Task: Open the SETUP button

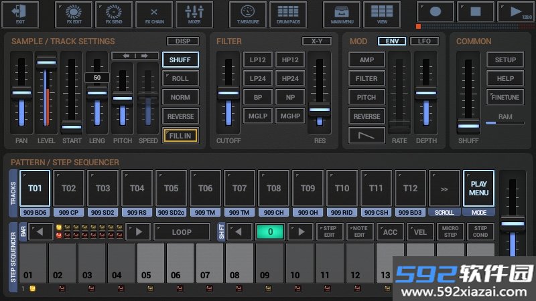Action: 505,60
